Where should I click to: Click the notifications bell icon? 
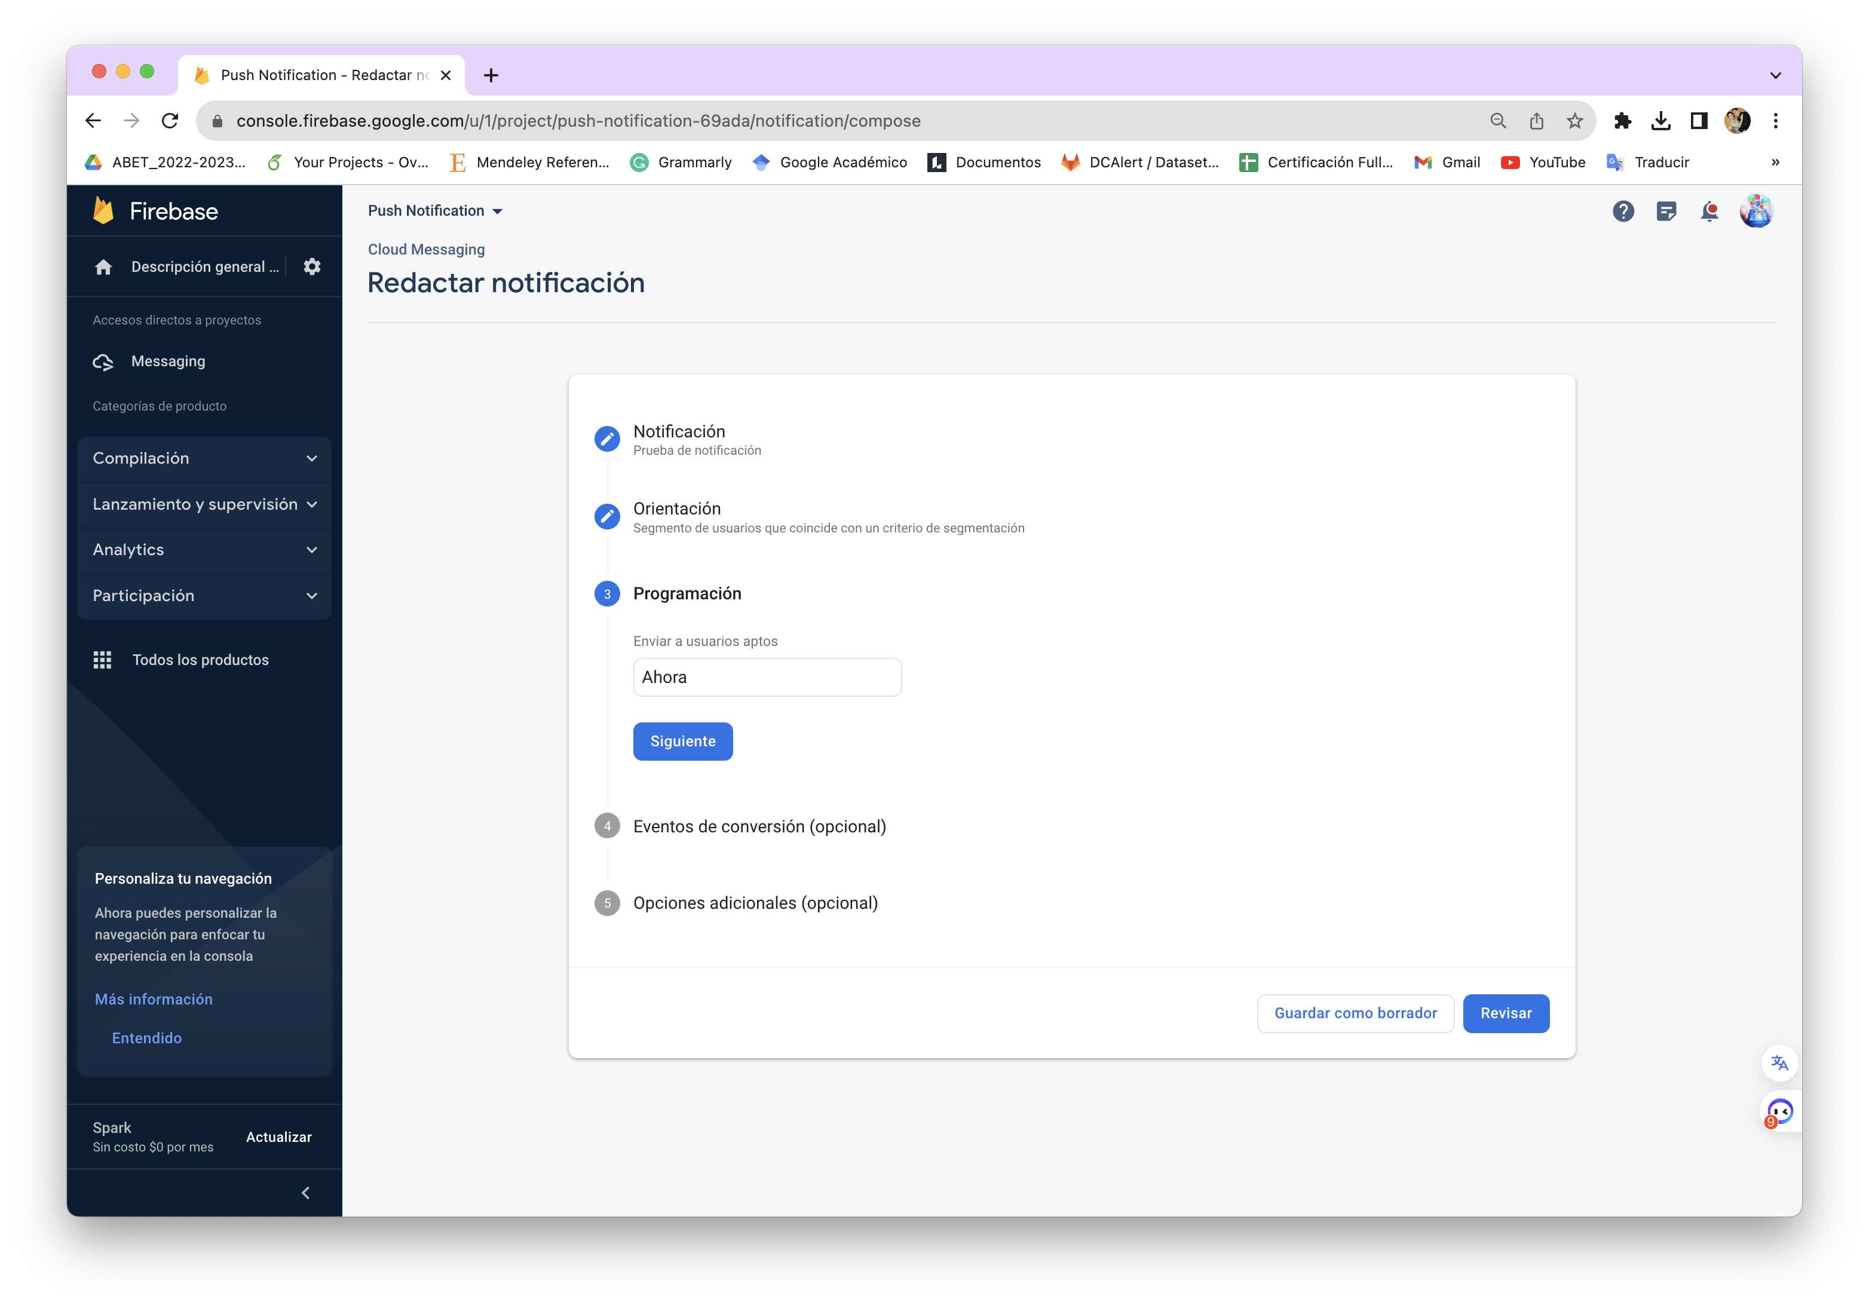click(1710, 210)
